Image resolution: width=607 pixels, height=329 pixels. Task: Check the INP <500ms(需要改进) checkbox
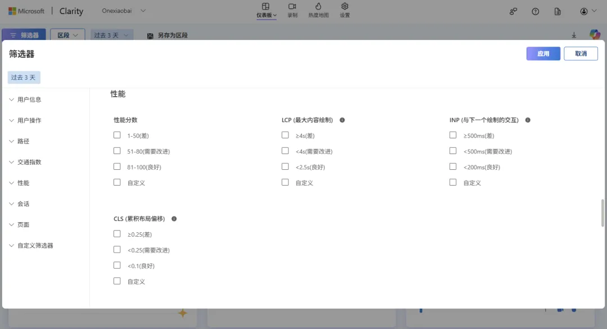coord(452,151)
